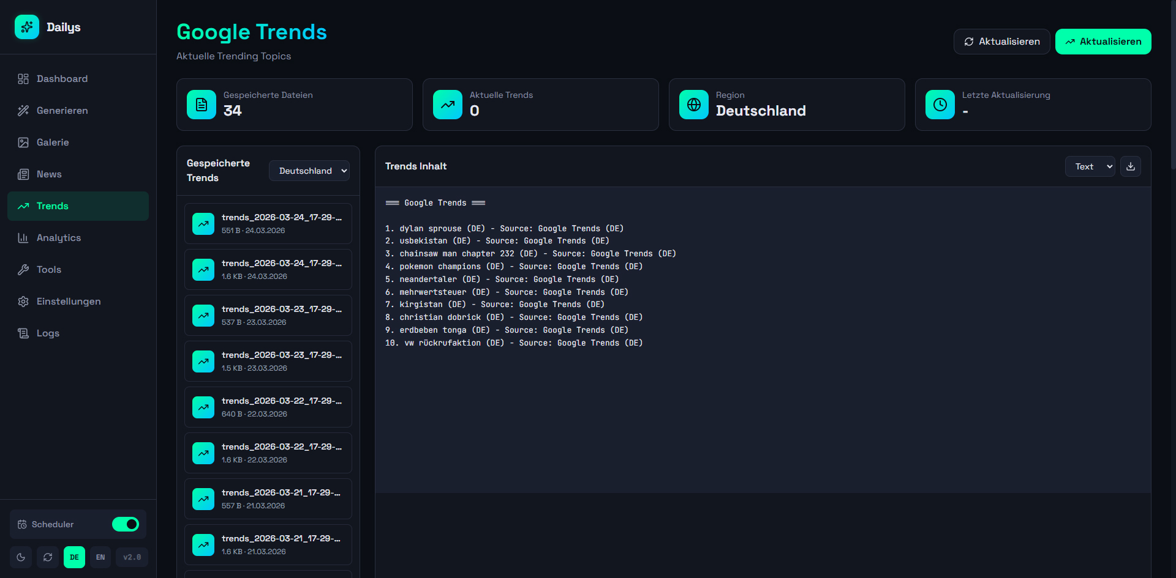
Task: Click the trend icon on Aktuelle Trends card
Action: 448,105
